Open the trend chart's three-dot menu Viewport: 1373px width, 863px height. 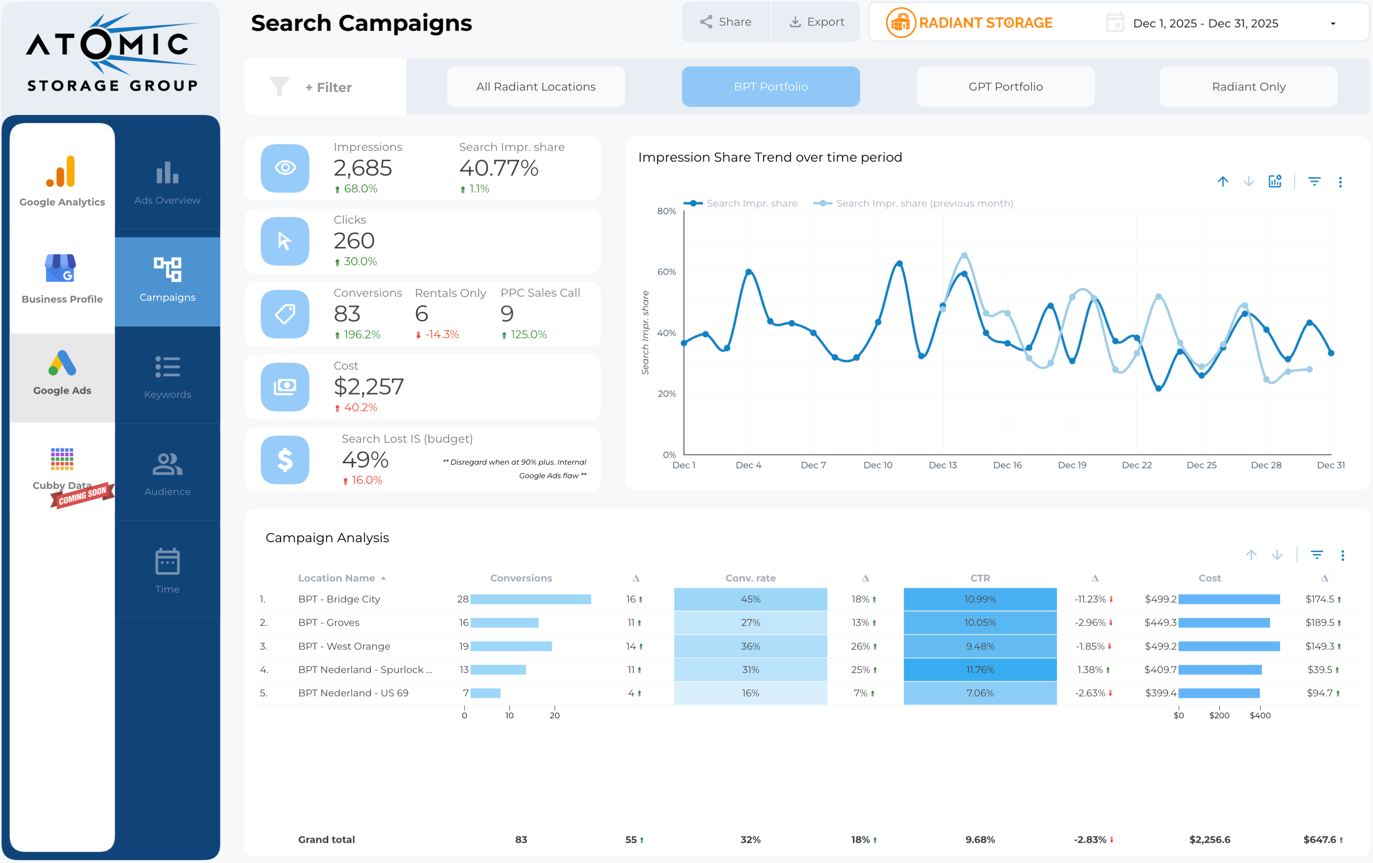[1340, 182]
